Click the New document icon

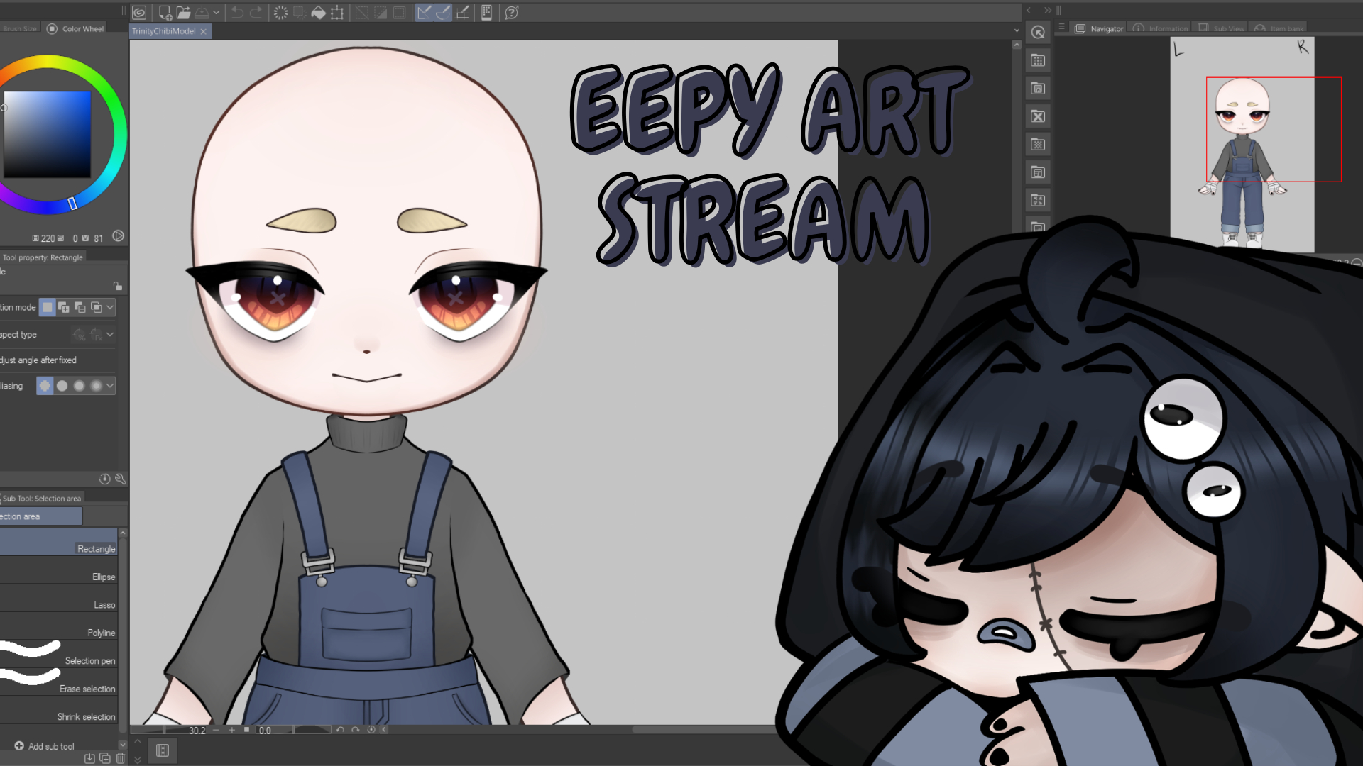point(165,12)
